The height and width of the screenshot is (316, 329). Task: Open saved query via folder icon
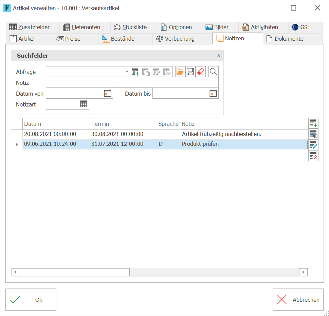pos(180,72)
